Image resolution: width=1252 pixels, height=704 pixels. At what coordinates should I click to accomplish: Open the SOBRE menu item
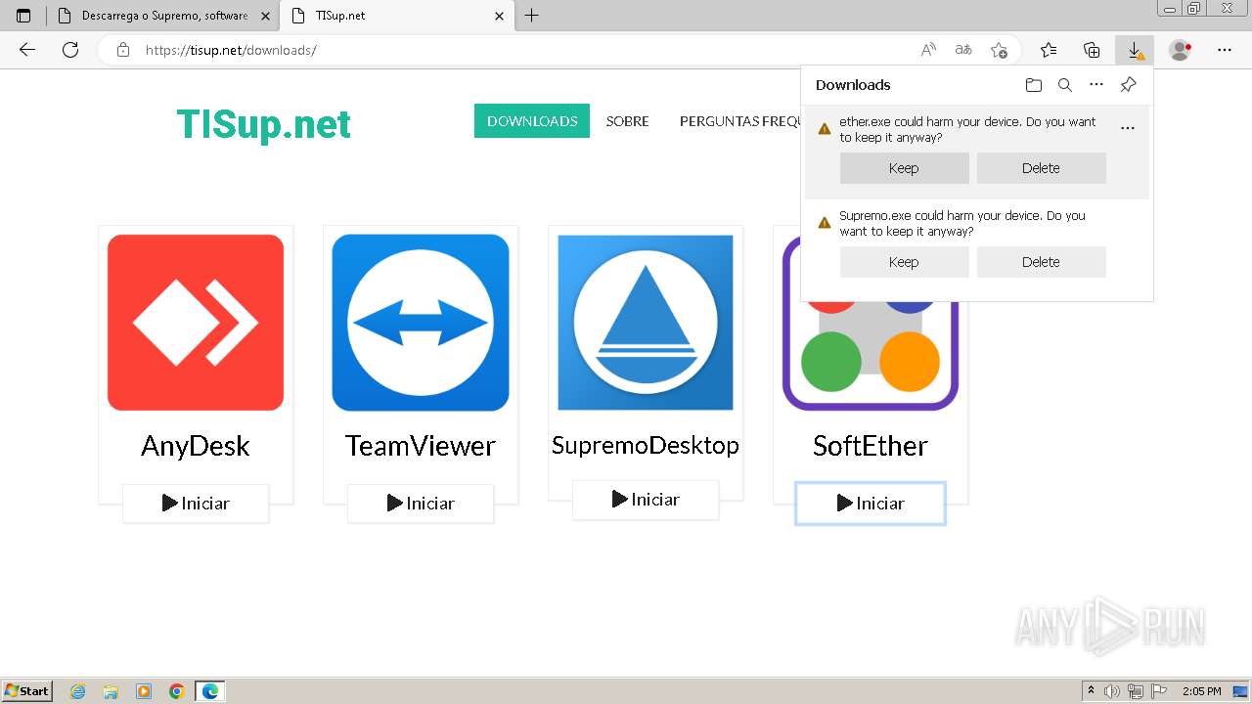(x=627, y=121)
